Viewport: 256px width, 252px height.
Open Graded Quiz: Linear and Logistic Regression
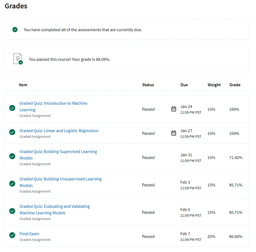[59, 131]
